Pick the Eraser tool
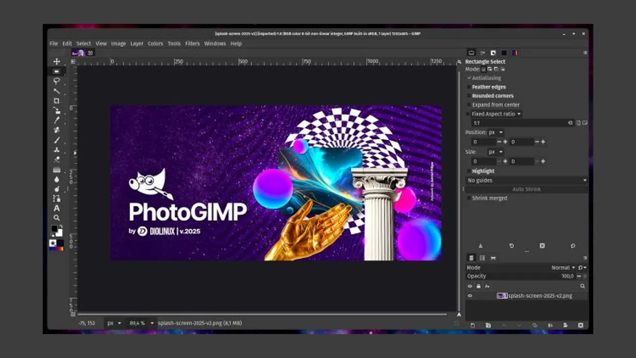 point(57,159)
